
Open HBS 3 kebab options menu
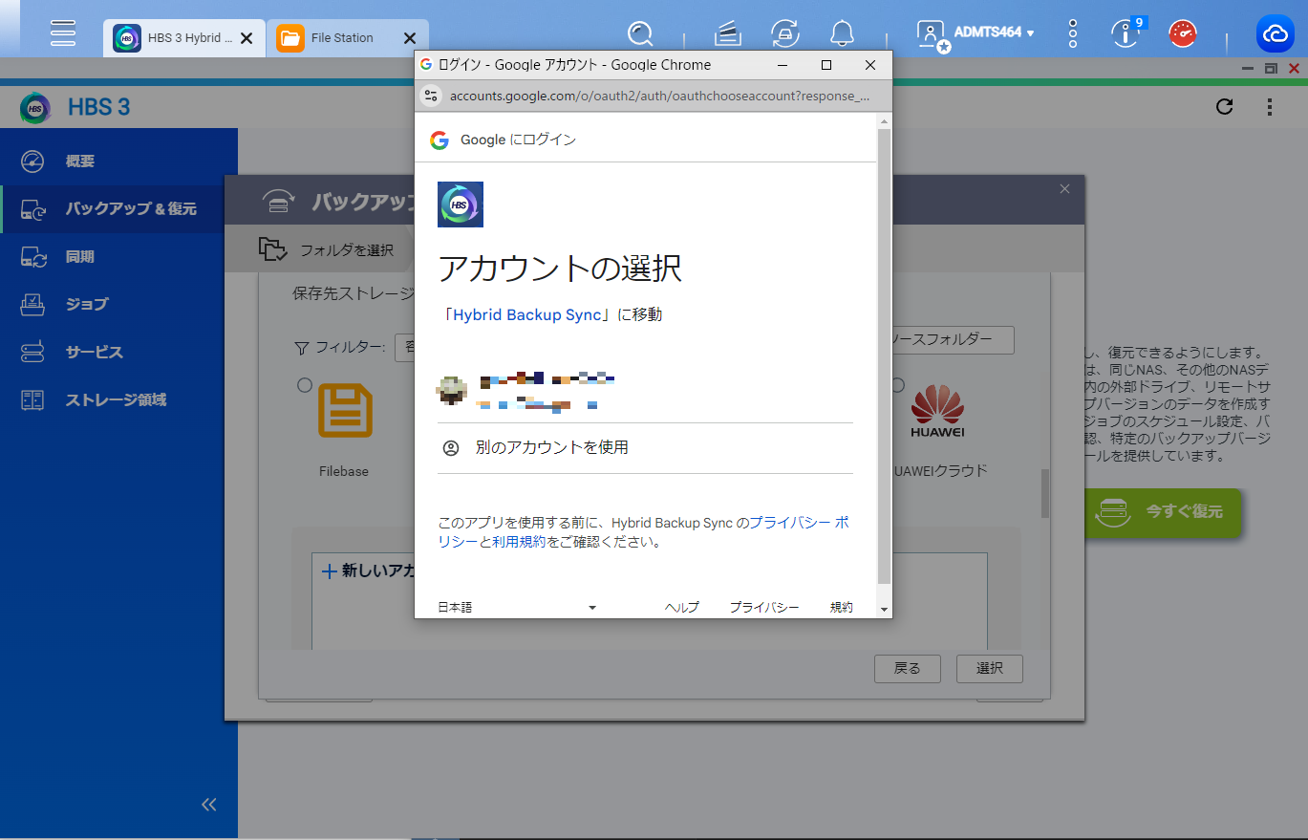(1269, 106)
